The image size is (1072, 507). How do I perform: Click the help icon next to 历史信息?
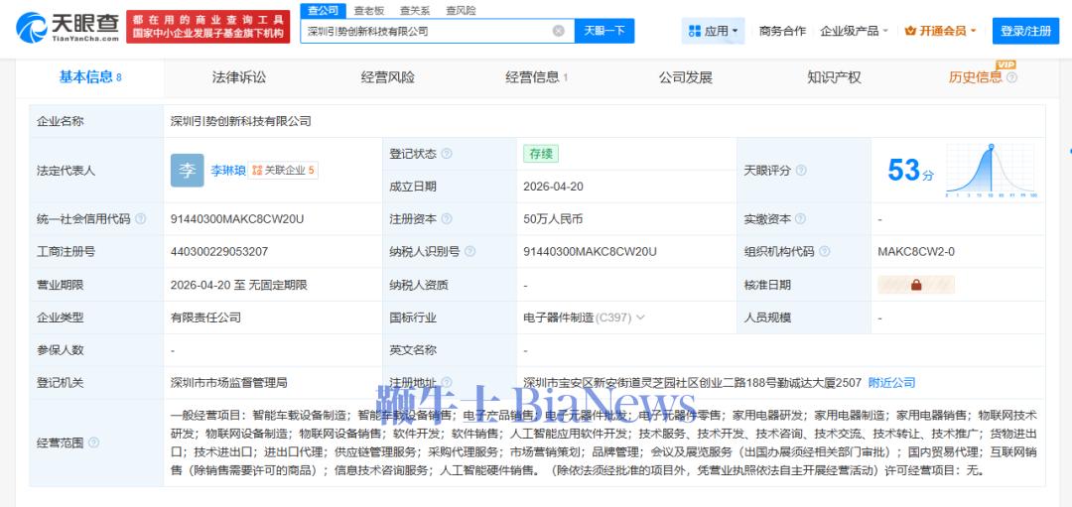click(1011, 77)
